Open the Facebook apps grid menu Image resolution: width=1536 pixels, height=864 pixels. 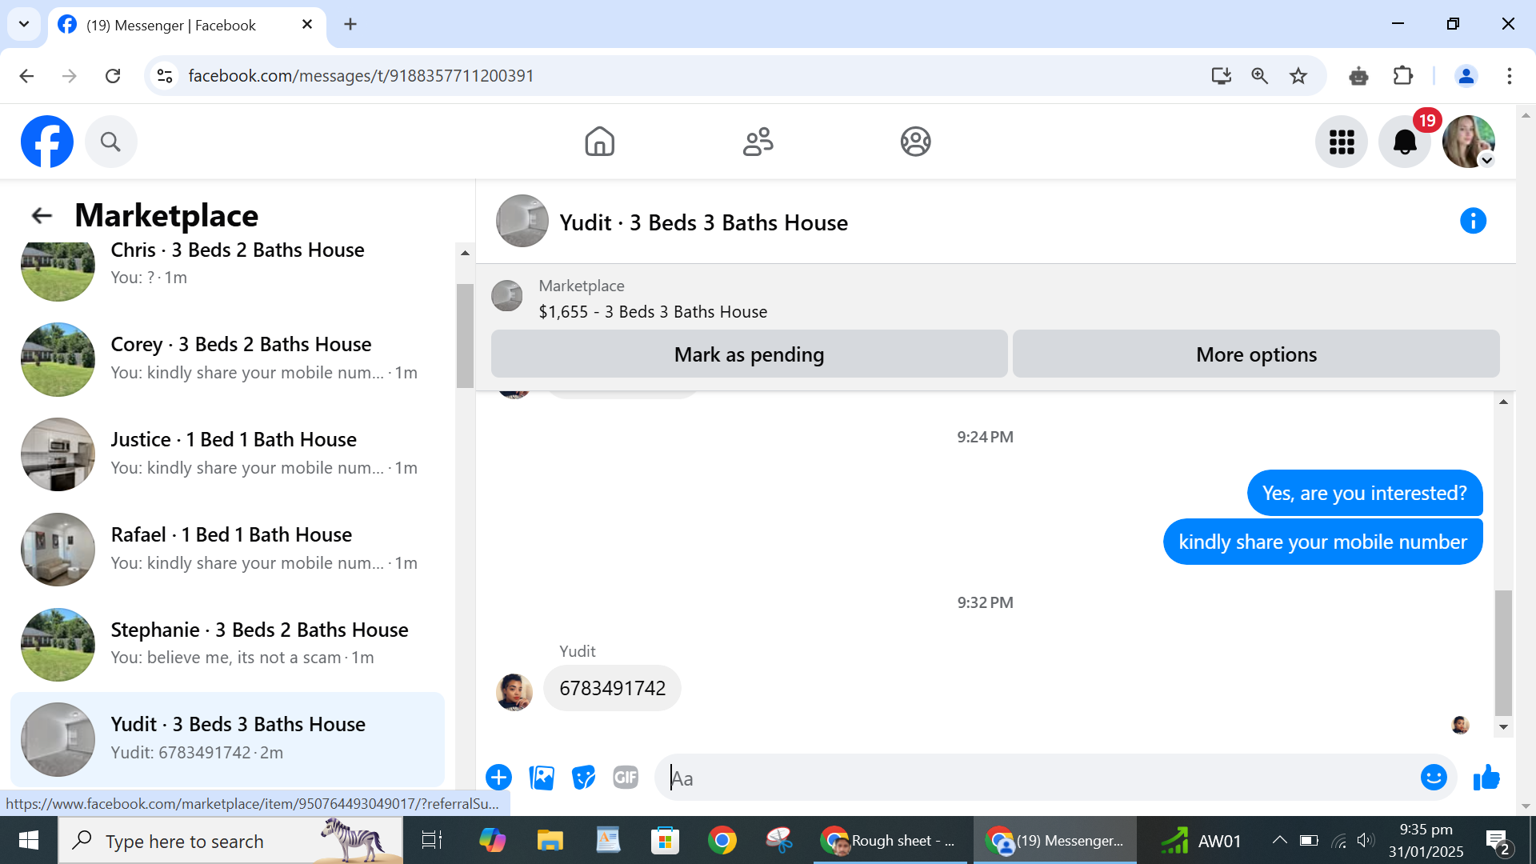(1342, 142)
